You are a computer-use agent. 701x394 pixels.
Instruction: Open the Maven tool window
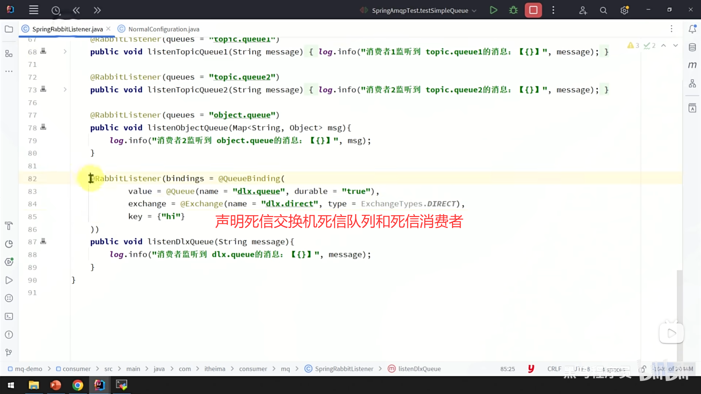pyautogui.click(x=692, y=65)
